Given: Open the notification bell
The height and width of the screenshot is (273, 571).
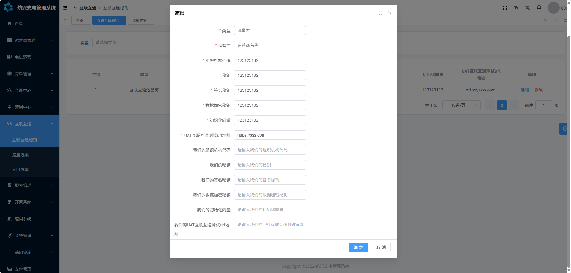Looking at the screenshot, I should [539, 7].
